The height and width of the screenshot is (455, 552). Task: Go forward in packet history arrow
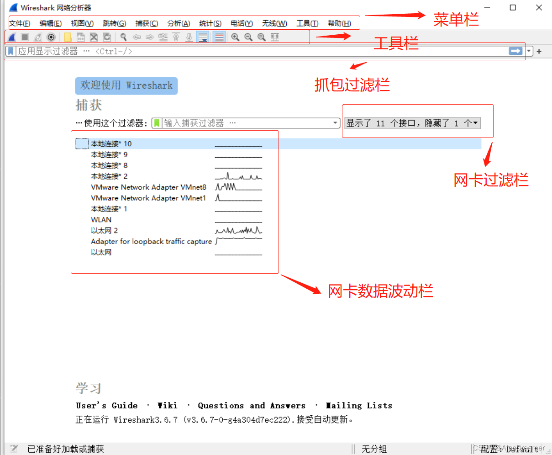pos(150,37)
